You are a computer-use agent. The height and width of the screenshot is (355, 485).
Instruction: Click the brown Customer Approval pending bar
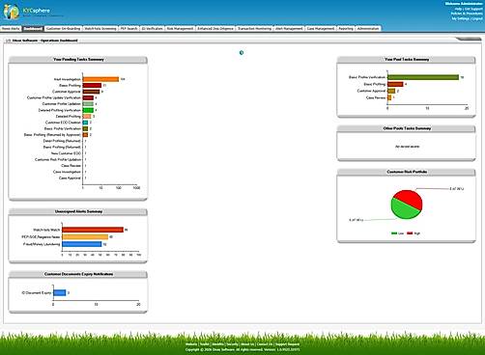coord(91,92)
